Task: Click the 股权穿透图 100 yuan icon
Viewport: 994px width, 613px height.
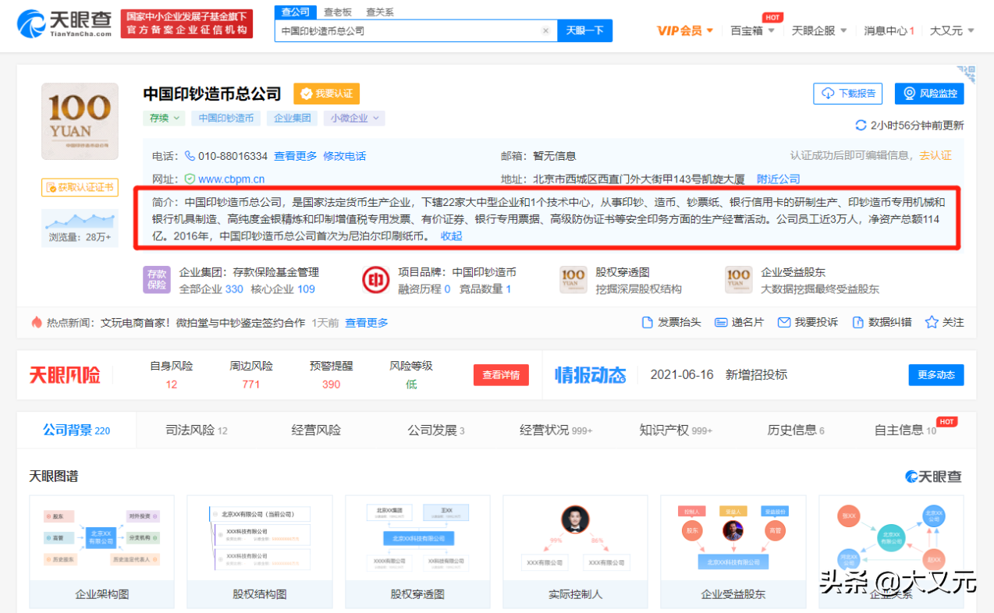Action: click(x=573, y=280)
